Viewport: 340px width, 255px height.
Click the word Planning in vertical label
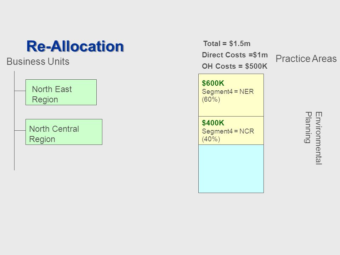308,127
